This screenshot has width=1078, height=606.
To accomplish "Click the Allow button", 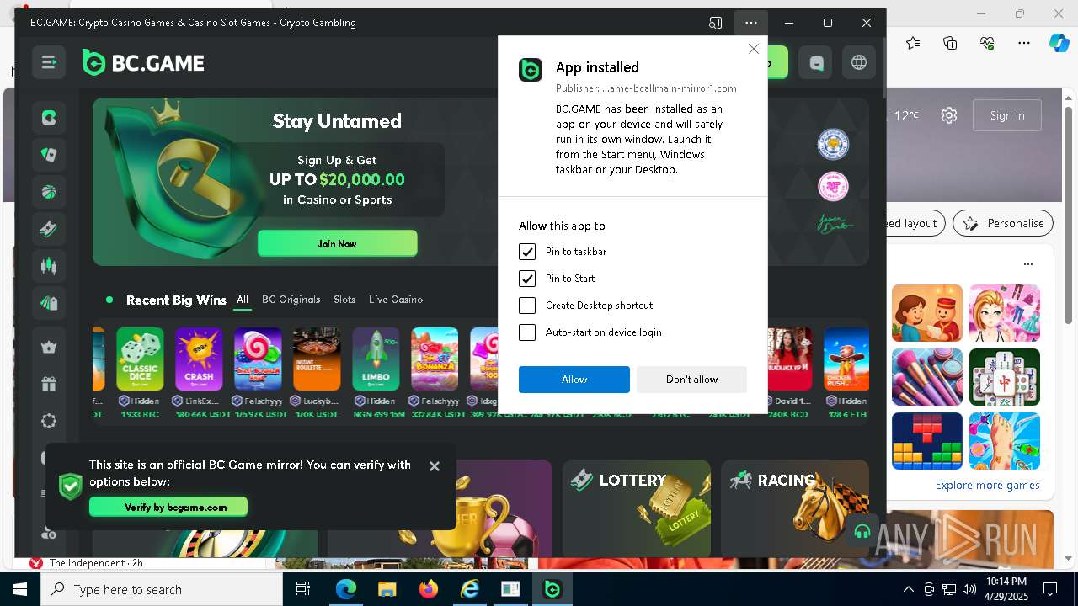I will [574, 380].
